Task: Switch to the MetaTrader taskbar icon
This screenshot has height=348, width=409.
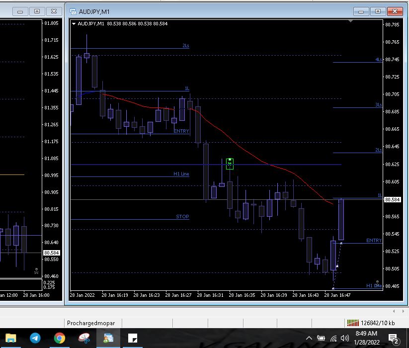Action: 108,339
